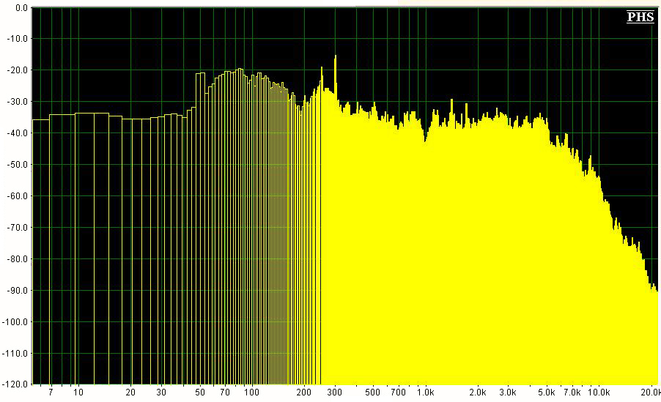Click the 1.0k frequency axis label

point(424,392)
